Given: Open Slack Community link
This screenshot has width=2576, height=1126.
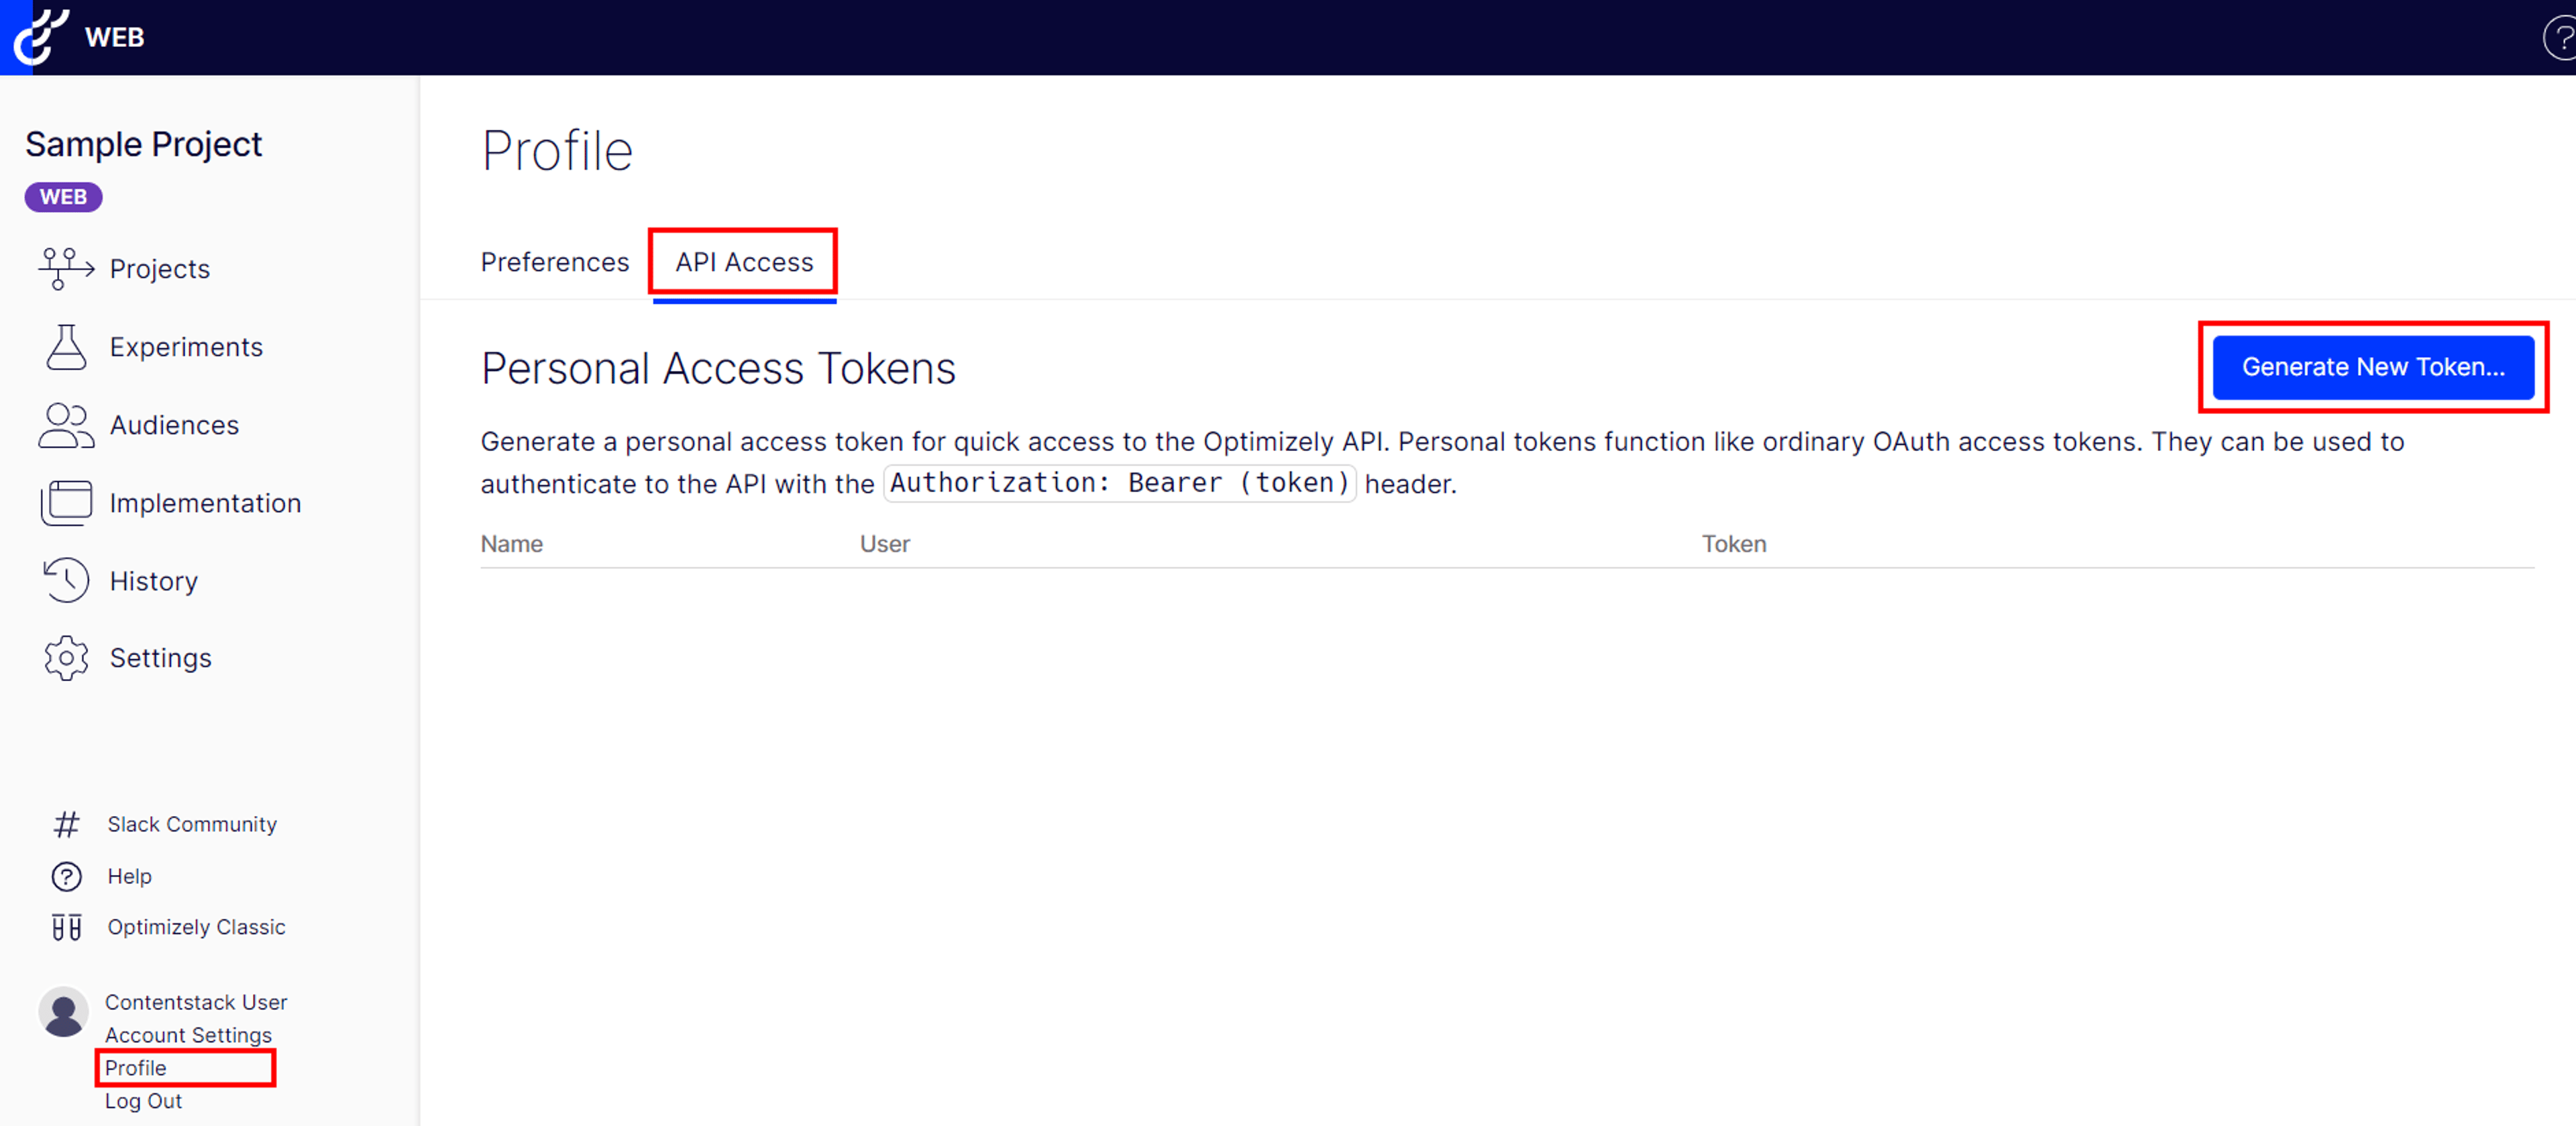Looking at the screenshot, I should click(x=192, y=824).
